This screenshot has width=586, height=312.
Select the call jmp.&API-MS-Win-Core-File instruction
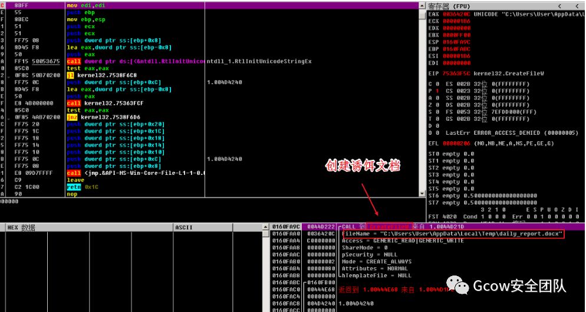tap(136, 173)
